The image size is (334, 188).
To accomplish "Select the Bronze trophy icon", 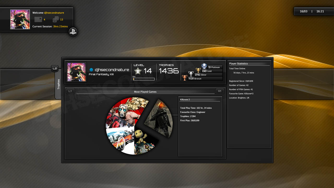I will [x=184, y=78].
